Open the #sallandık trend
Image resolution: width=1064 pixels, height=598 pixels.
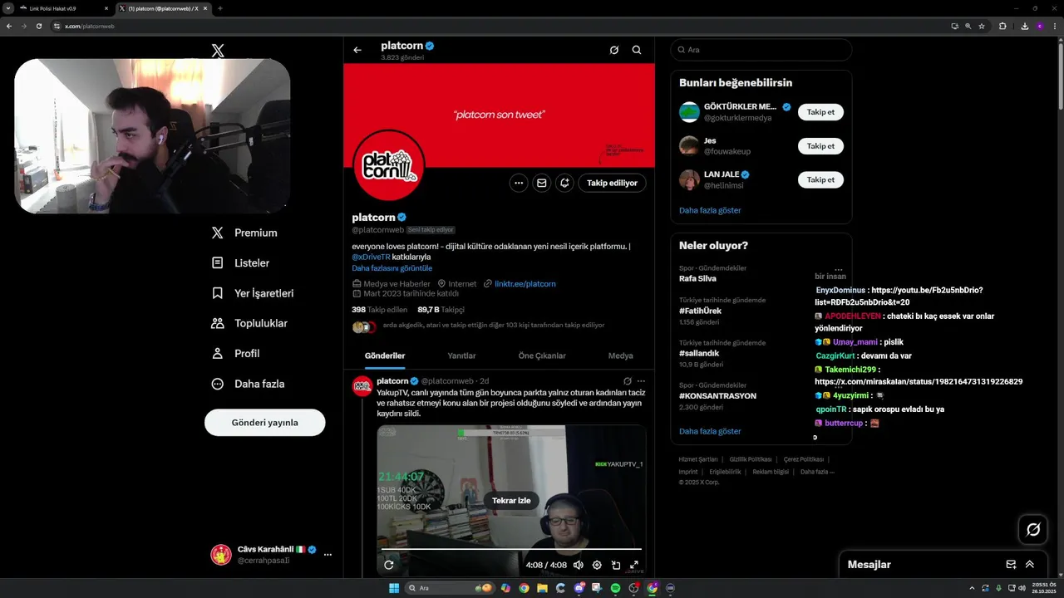tap(699, 353)
